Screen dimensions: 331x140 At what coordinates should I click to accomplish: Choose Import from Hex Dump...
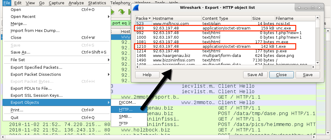tap(56, 31)
